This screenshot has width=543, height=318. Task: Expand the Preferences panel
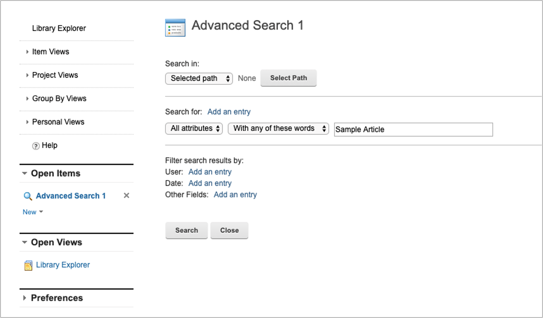click(25, 298)
